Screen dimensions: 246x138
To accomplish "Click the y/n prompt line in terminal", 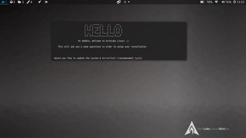I will pos(98,58).
